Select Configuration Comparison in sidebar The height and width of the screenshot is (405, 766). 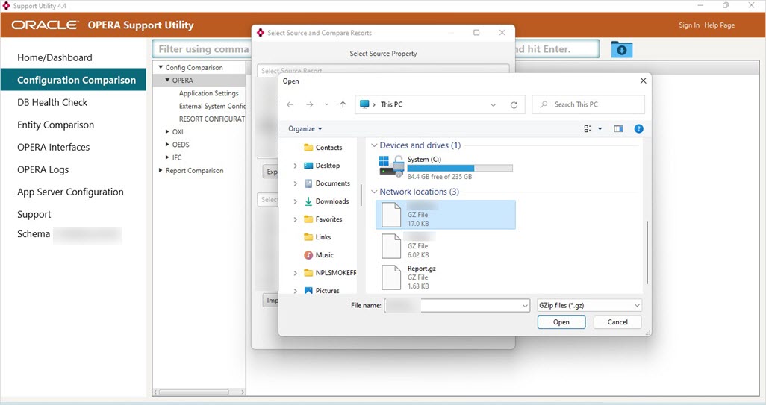(73, 80)
